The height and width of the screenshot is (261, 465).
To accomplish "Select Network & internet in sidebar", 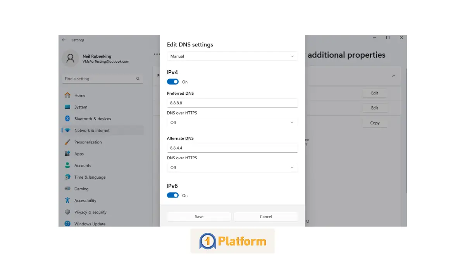I will tap(92, 130).
